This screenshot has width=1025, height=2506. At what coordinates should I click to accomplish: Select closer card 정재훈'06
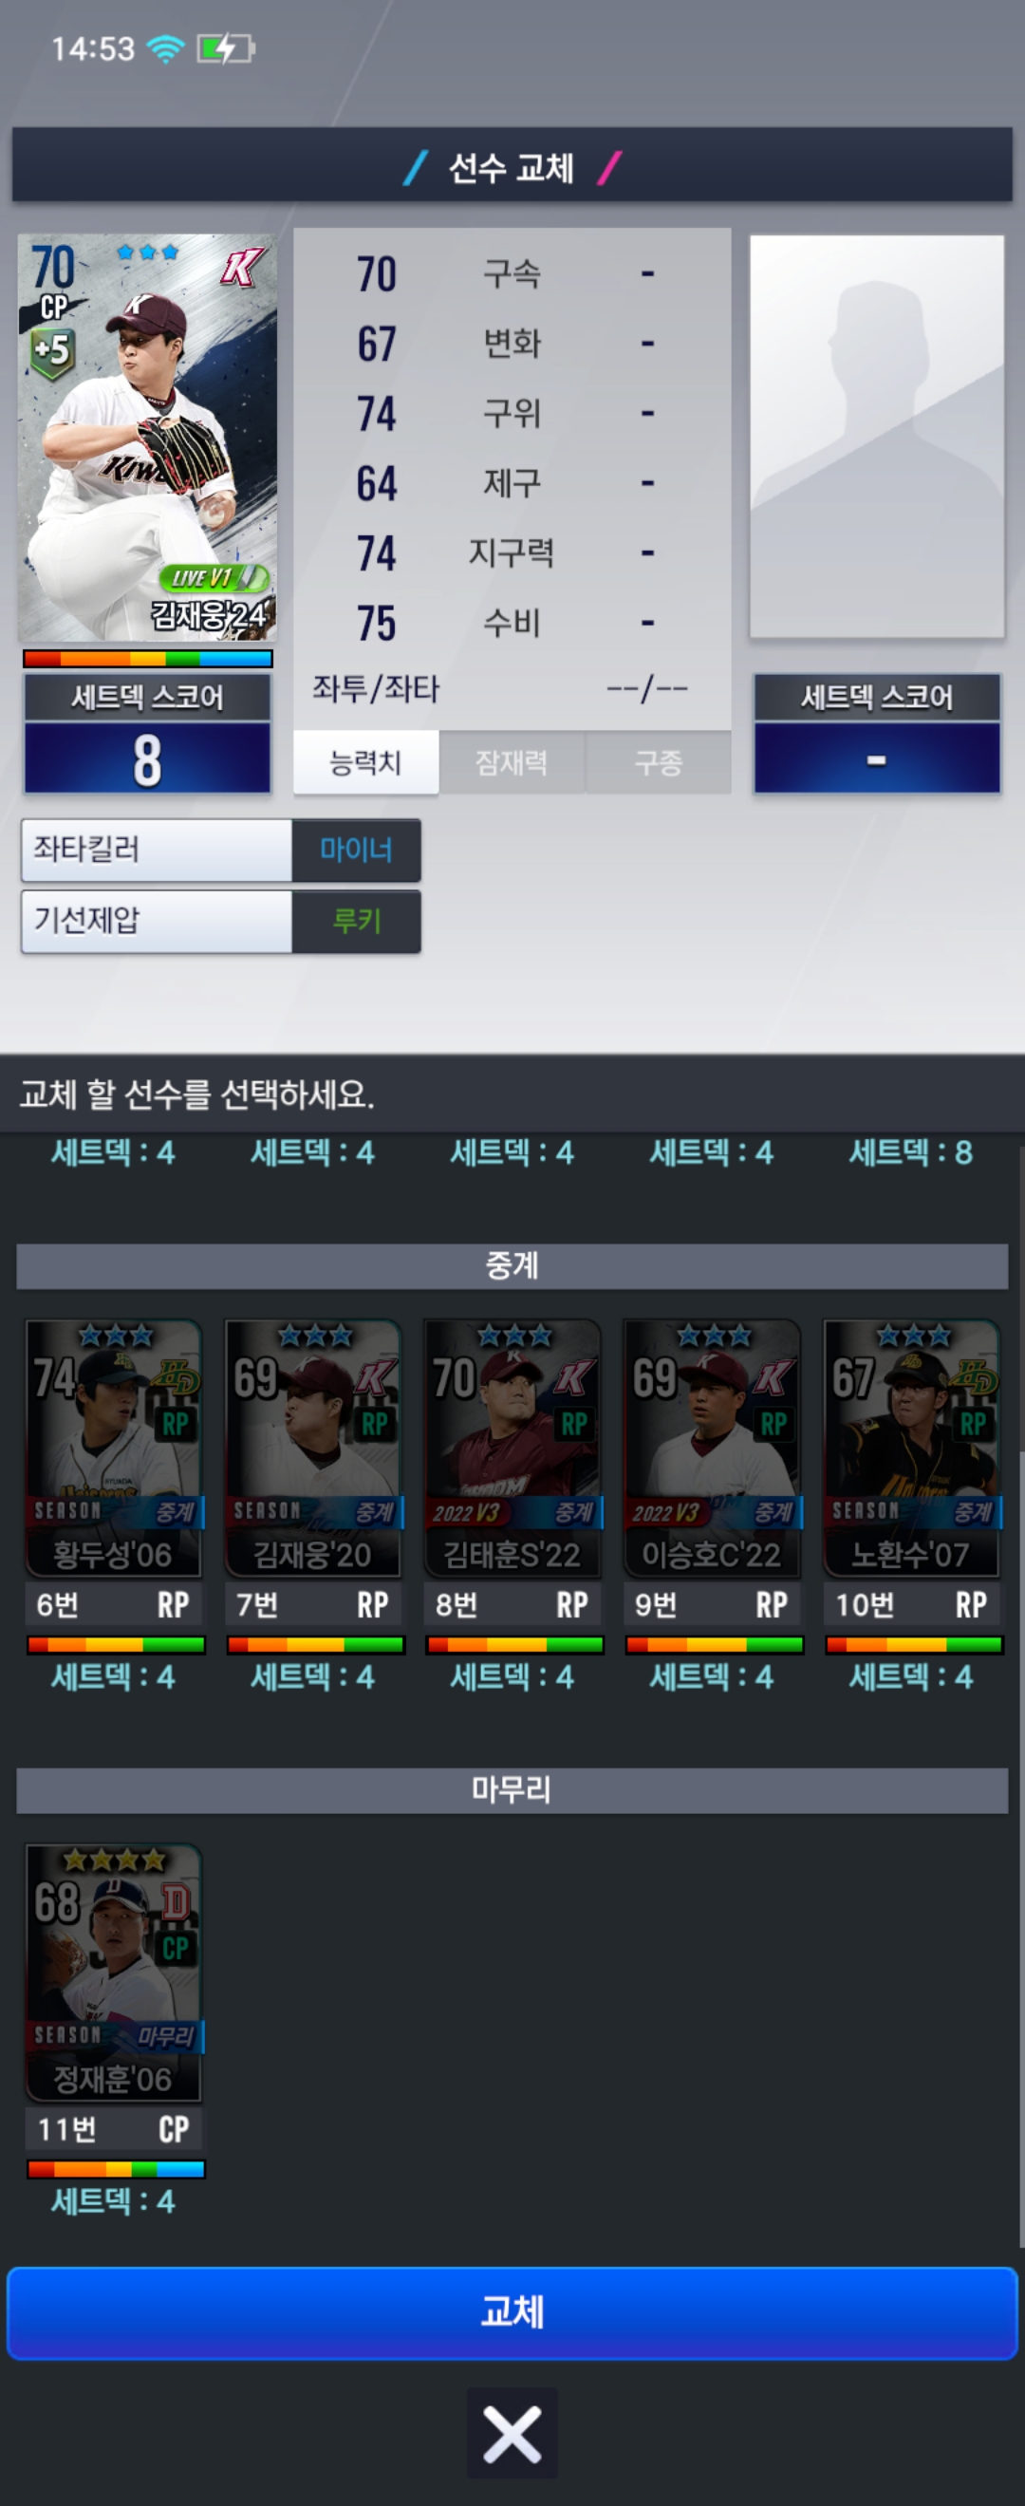coord(114,1973)
